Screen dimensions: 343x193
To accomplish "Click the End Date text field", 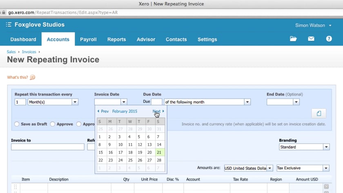I will pos(280,102).
